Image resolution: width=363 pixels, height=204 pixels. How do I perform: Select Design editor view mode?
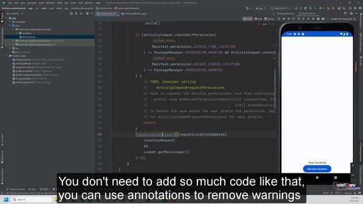pyautogui.click(x=269, y=19)
